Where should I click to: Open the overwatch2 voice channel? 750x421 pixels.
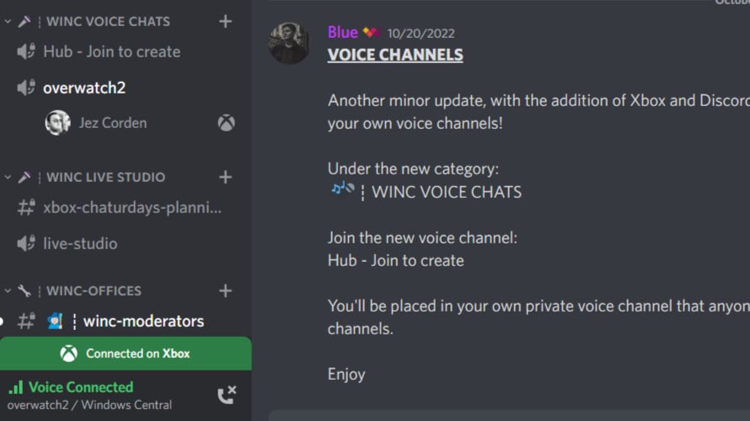point(84,88)
